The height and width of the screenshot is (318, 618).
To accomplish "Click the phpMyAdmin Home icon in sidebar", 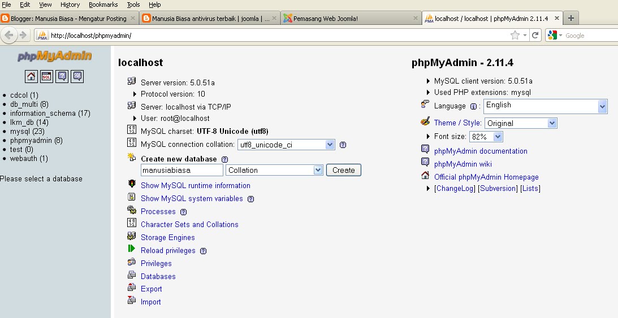I will click(31, 76).
